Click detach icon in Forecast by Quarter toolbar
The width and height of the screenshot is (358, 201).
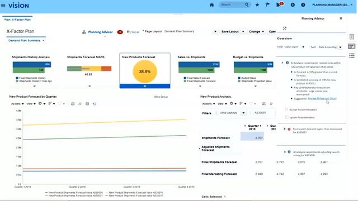pyautogui.click(x=80, y=104)
